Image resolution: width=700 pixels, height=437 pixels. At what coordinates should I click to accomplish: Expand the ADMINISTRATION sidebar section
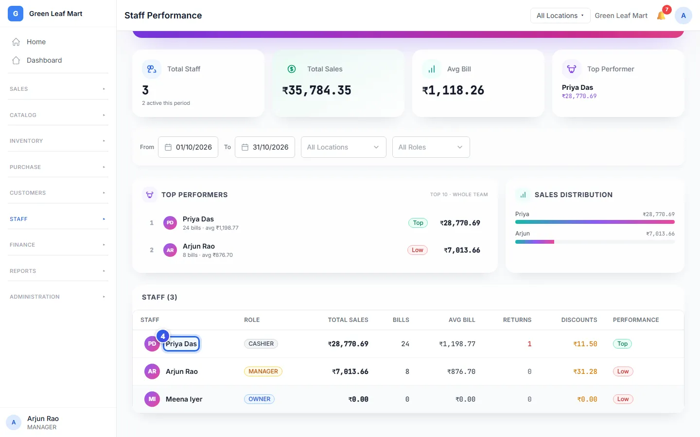coord(58,297)
